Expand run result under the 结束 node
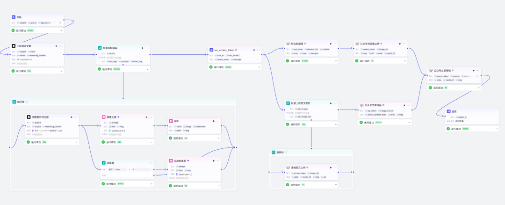 pos(496,129)
